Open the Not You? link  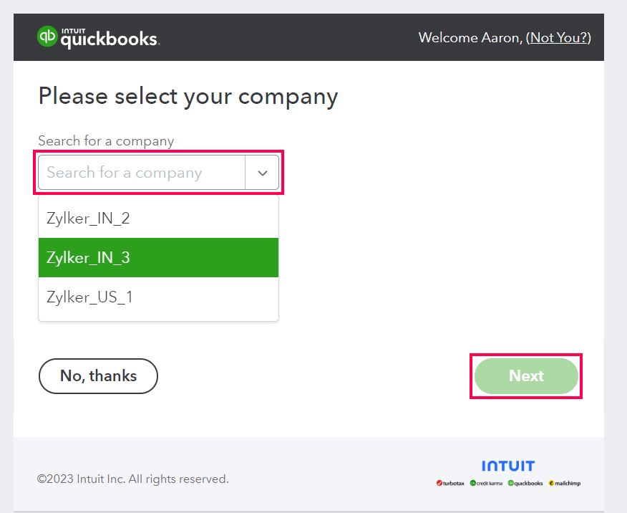tap(558, 37)
